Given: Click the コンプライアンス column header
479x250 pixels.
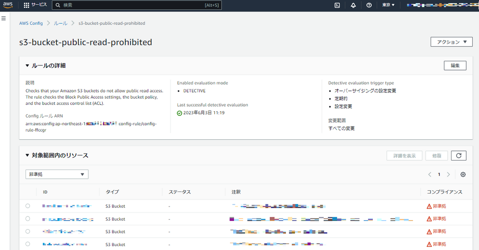Looking at the screenshot, I should click(x=444, y=192).
